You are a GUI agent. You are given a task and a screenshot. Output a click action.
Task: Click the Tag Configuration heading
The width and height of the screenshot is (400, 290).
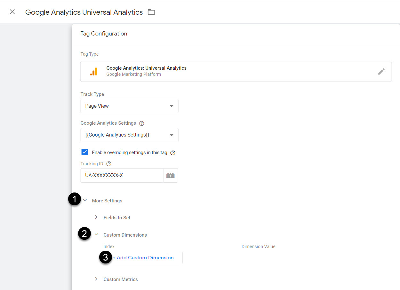pos(104,34)
